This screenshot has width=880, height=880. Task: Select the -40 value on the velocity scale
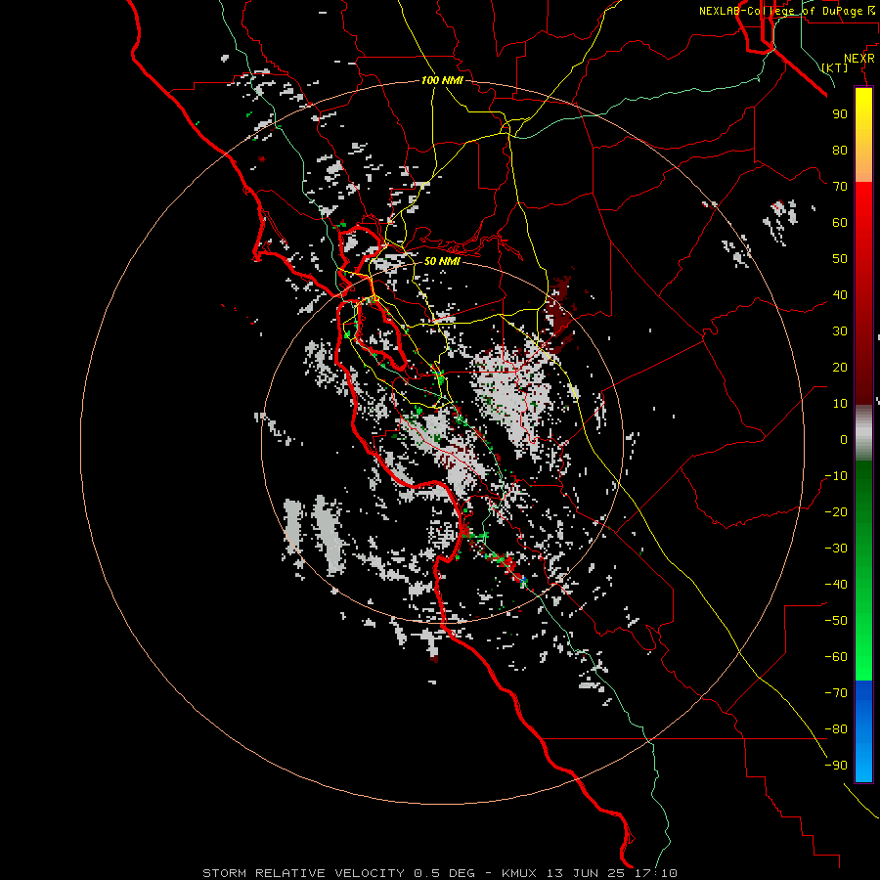tap(836, 585)
